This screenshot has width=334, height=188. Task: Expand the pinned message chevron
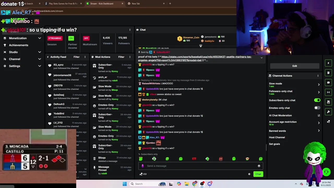(261, 58)
